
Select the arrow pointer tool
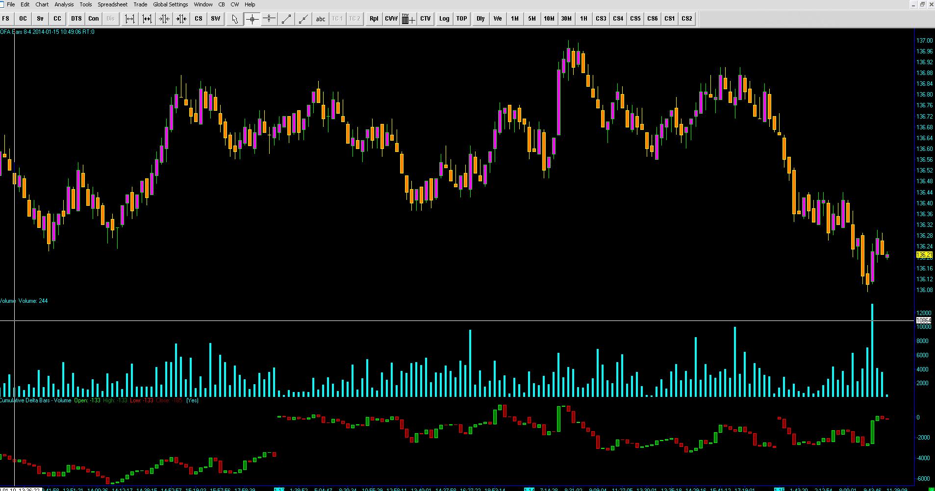pos(235,19)
